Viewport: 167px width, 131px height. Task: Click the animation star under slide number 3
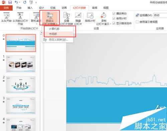pyautogui.click(x=4, y=102)
